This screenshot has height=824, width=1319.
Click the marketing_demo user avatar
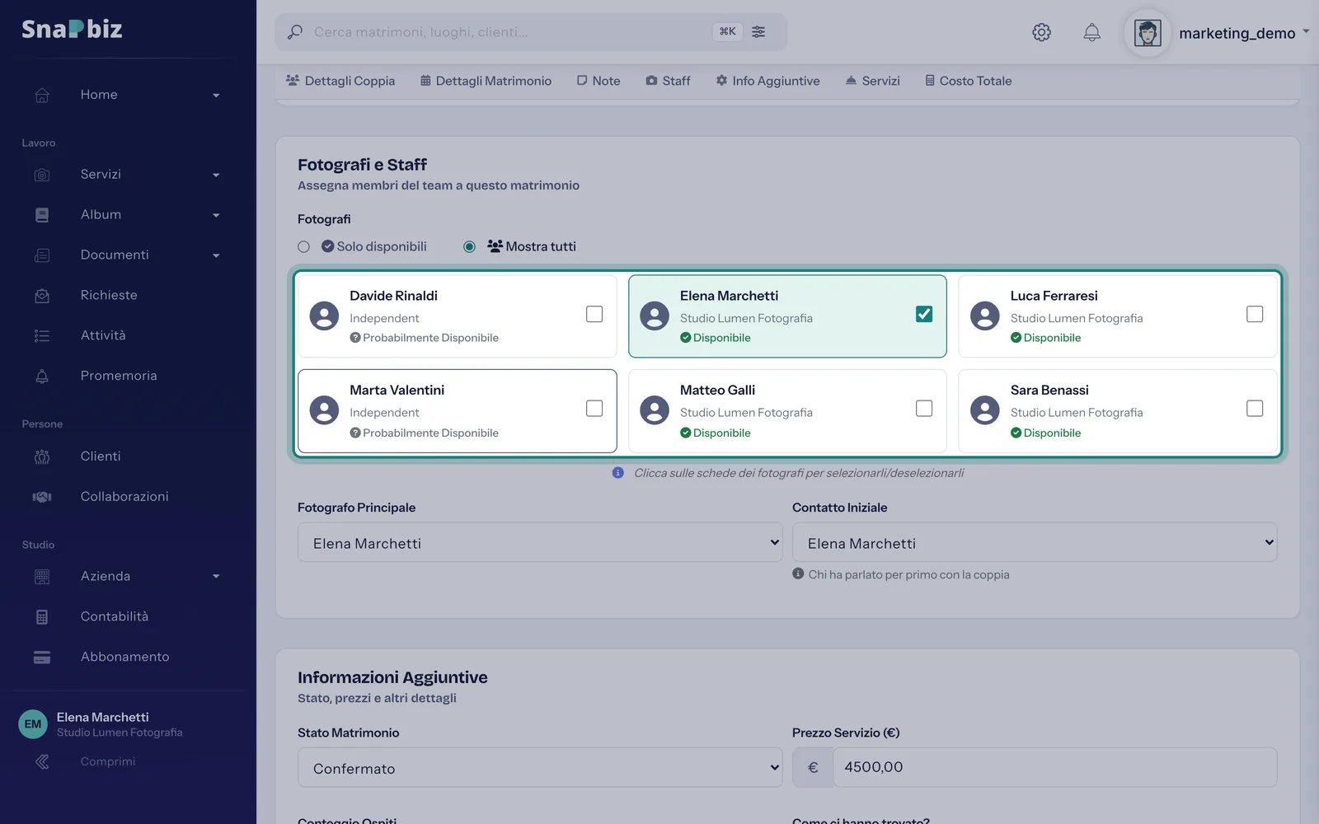(x=1148, y=33)
